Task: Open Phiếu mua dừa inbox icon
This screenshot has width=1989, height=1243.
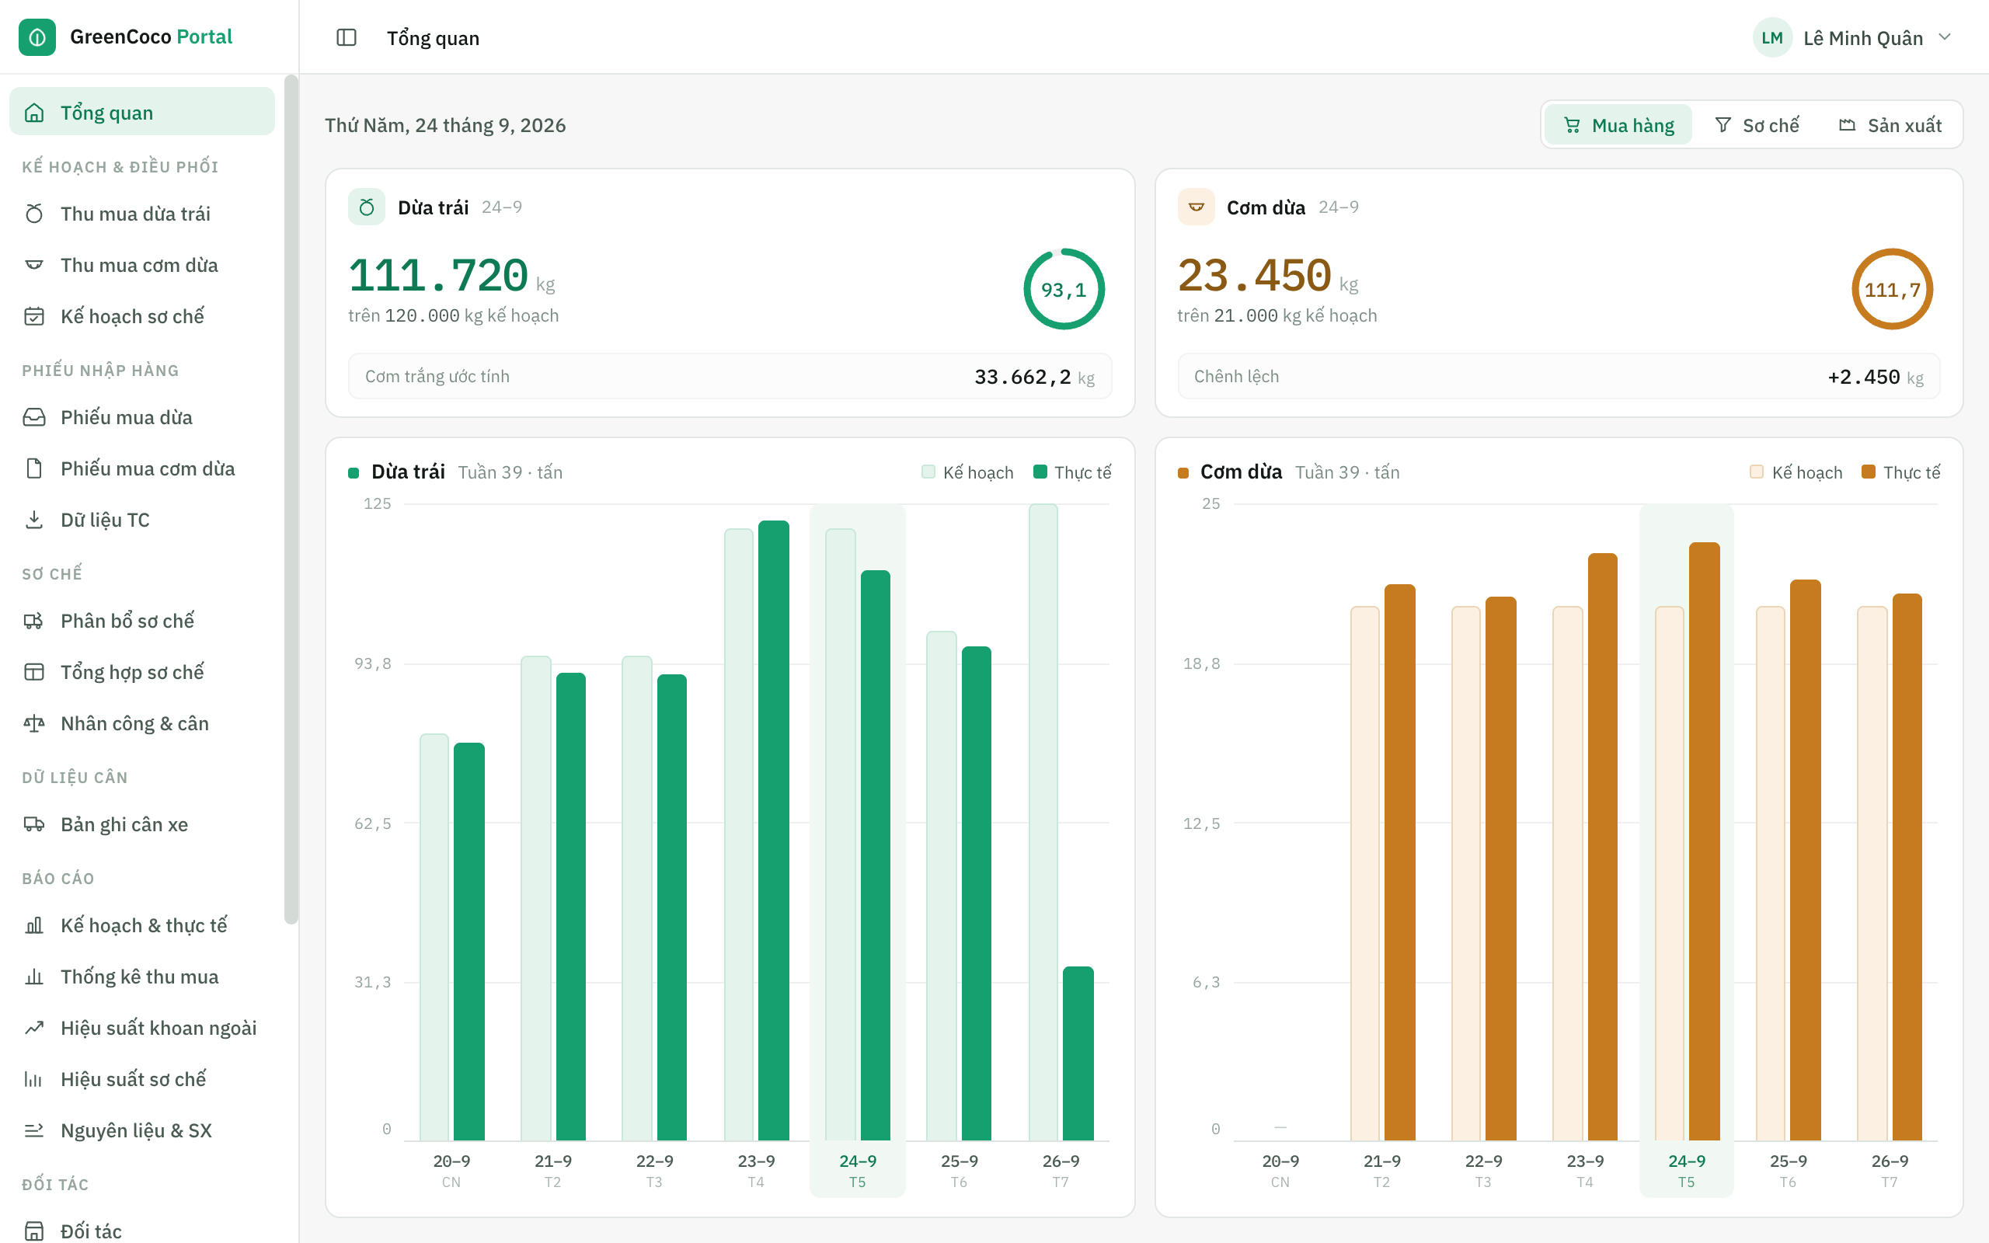Action: click(x=33, y=418)
